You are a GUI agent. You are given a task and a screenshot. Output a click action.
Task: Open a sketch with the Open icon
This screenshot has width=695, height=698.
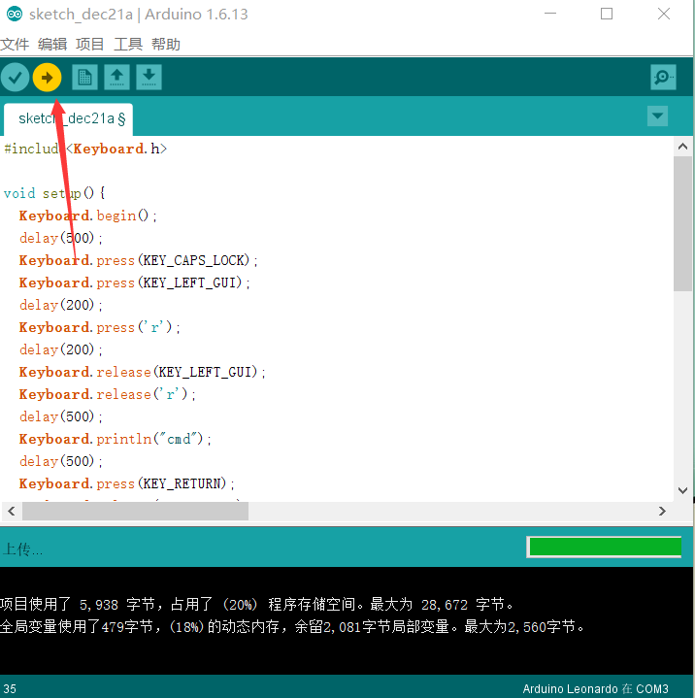(116, 78)
